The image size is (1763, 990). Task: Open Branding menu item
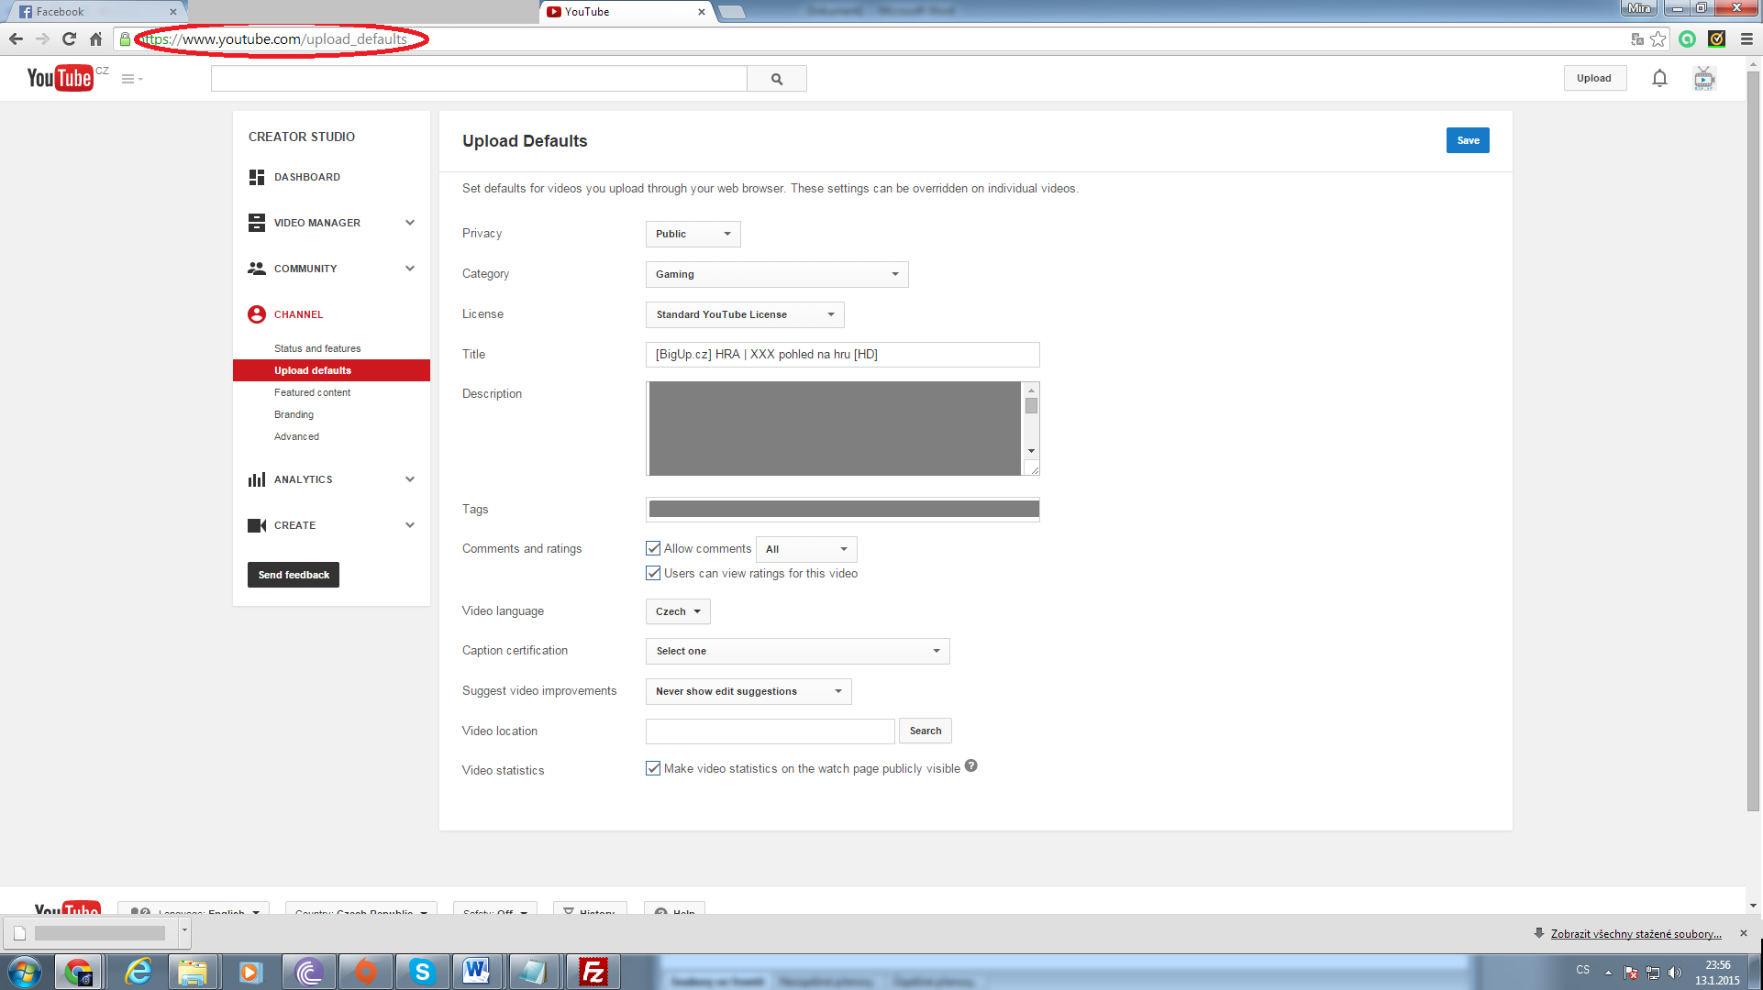294,414
